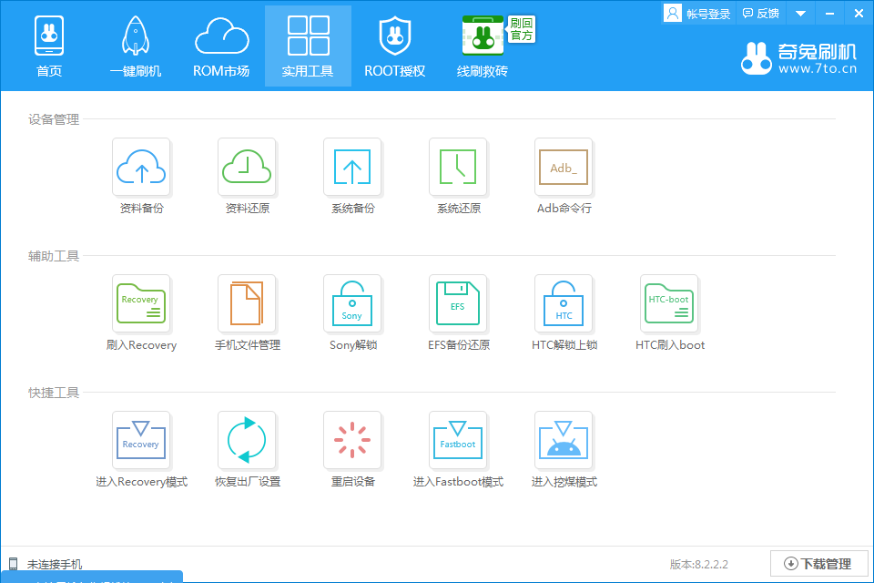Open EFS备份还原 backup and restore
The width and height of the screenshot is (874, 583).
458,303
